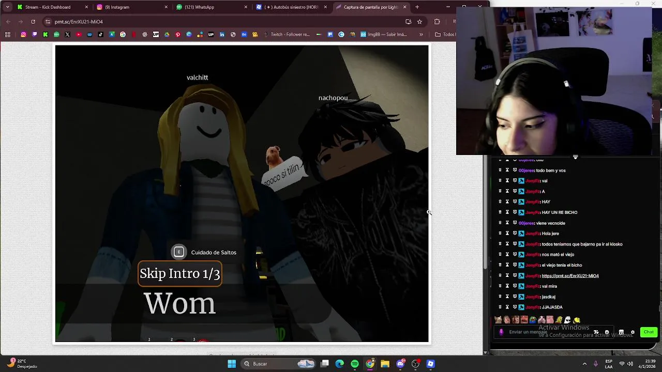Reload the current page
The width and height of the screenshot is (662, 372).
click(x=33, y=22)
